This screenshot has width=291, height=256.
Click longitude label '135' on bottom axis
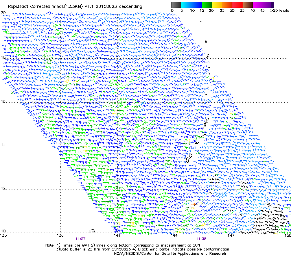pos(3,236)
